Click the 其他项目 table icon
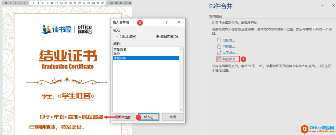Screen dimensions: 336x135 coord(219,59)
